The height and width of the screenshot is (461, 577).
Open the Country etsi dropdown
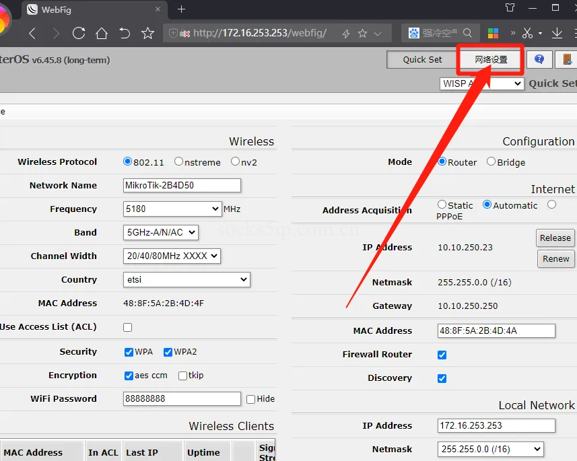coord(186,279)
